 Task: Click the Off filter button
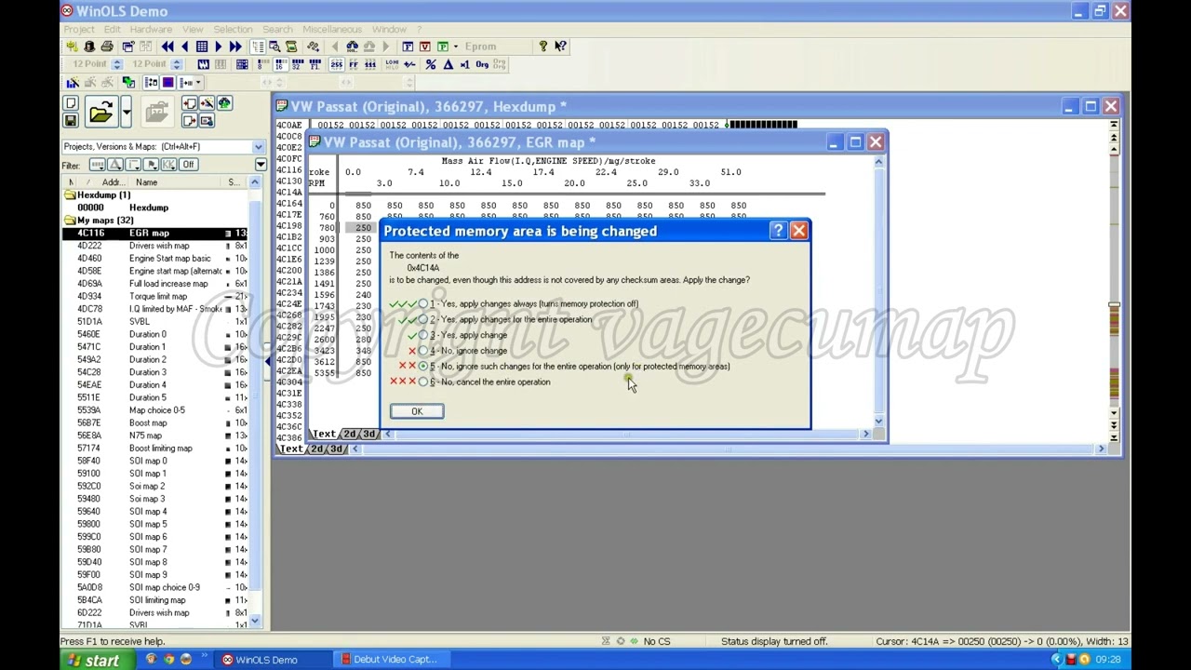[188, 165]
